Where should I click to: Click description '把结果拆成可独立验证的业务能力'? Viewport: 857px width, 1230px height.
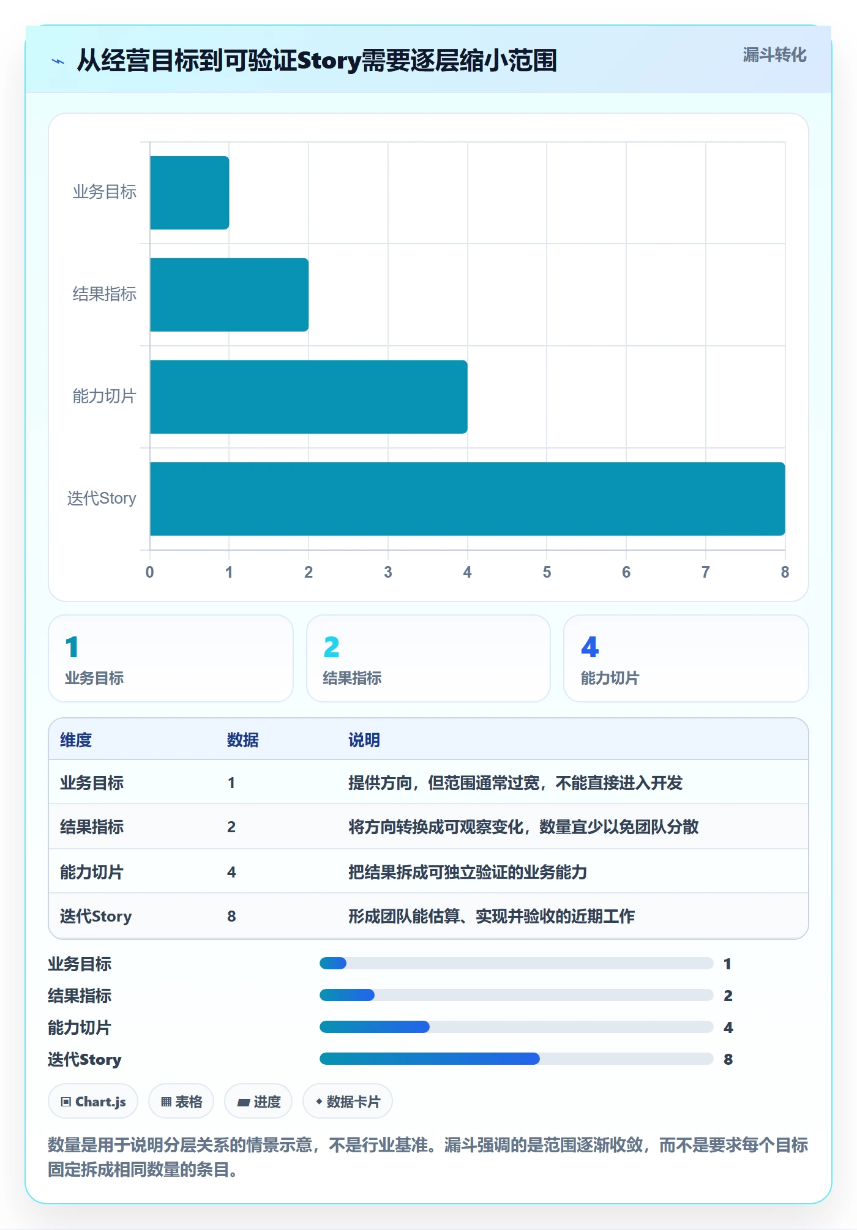468,872
